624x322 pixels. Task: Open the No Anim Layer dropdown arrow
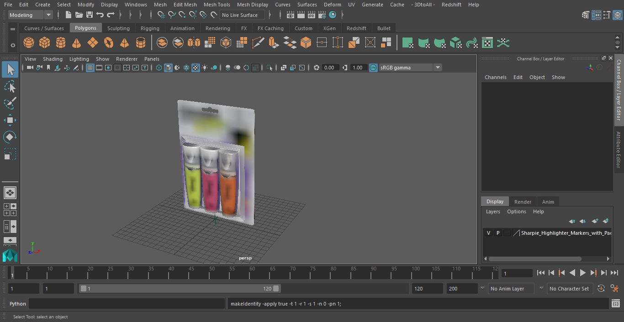[482, 288]
